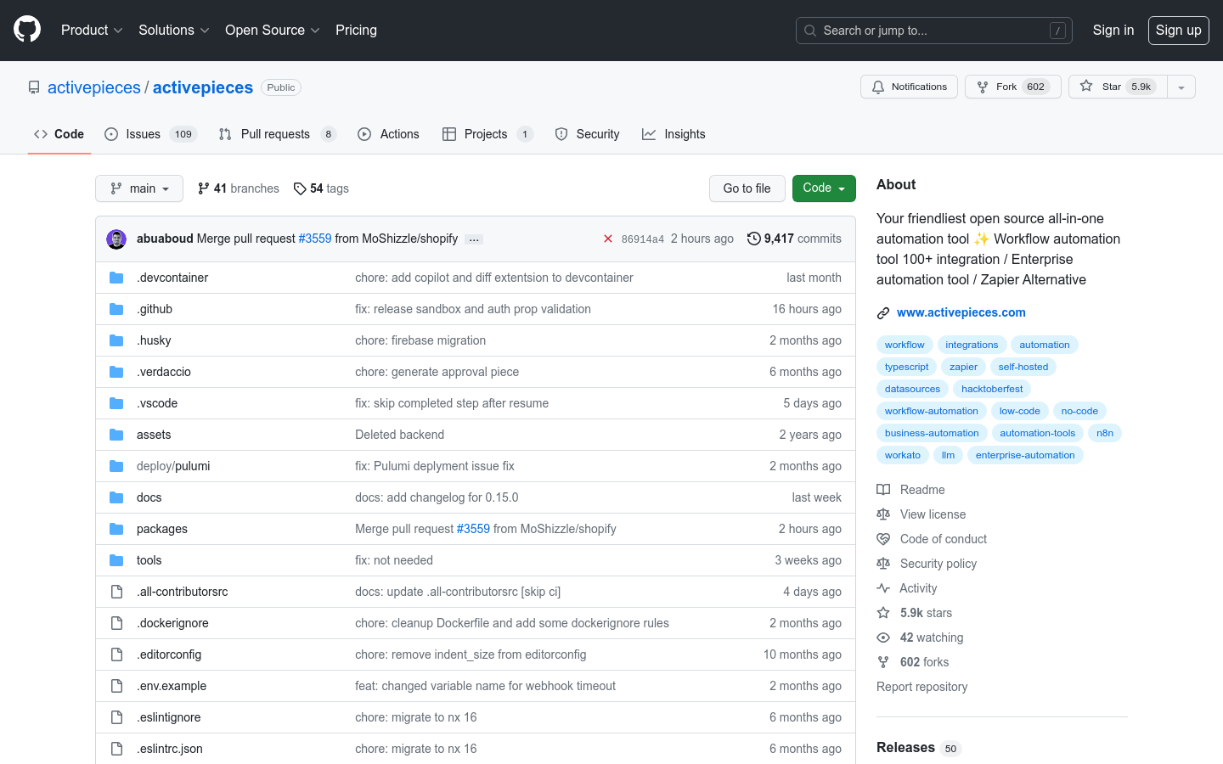
Task: View 602 forks icon link
Action: 883,662
